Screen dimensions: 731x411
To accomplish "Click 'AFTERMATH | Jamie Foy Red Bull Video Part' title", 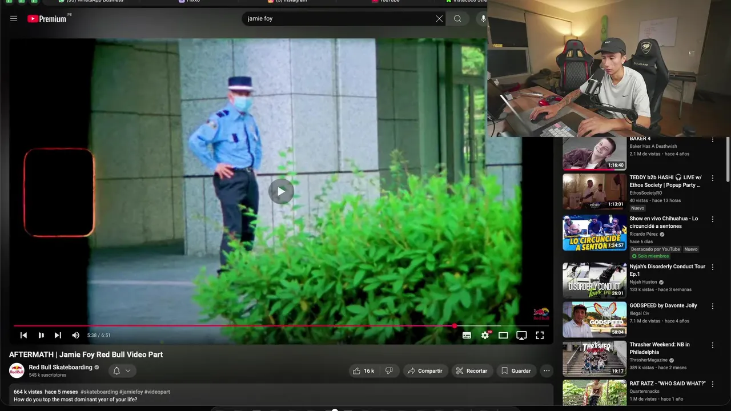I will click(86, 354).
